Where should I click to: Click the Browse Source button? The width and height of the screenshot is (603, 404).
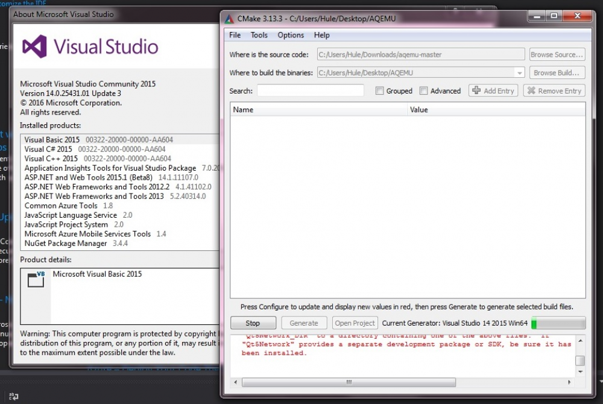[x=557, y=55]
